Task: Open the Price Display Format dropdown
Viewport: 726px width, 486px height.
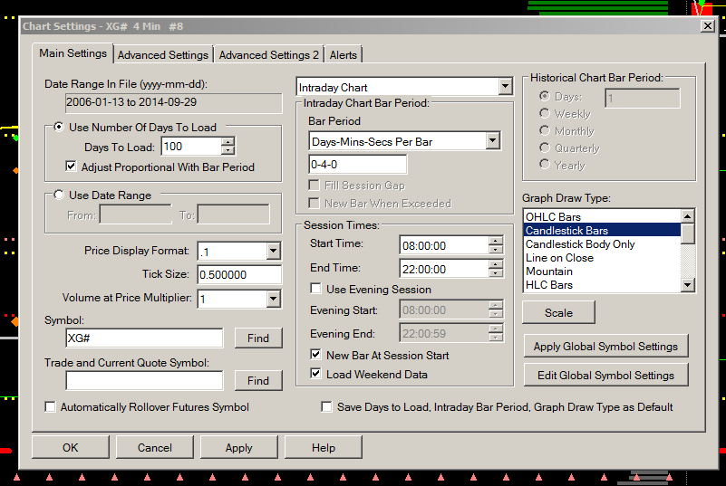Action: coord(273,251)
